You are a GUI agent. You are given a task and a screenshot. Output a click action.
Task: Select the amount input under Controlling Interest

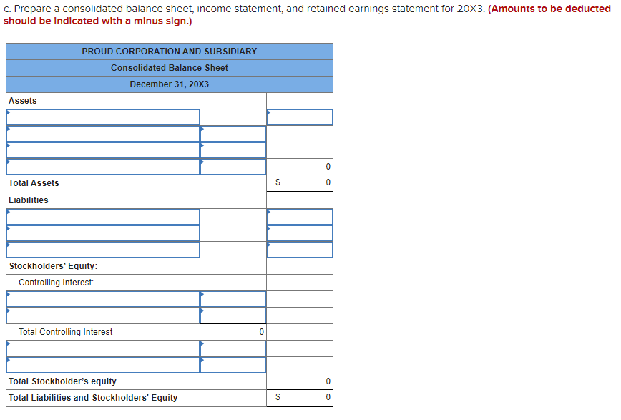coord(233,298)
